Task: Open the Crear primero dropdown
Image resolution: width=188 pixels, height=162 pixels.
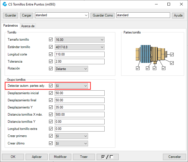Action: tap(71, 136)
